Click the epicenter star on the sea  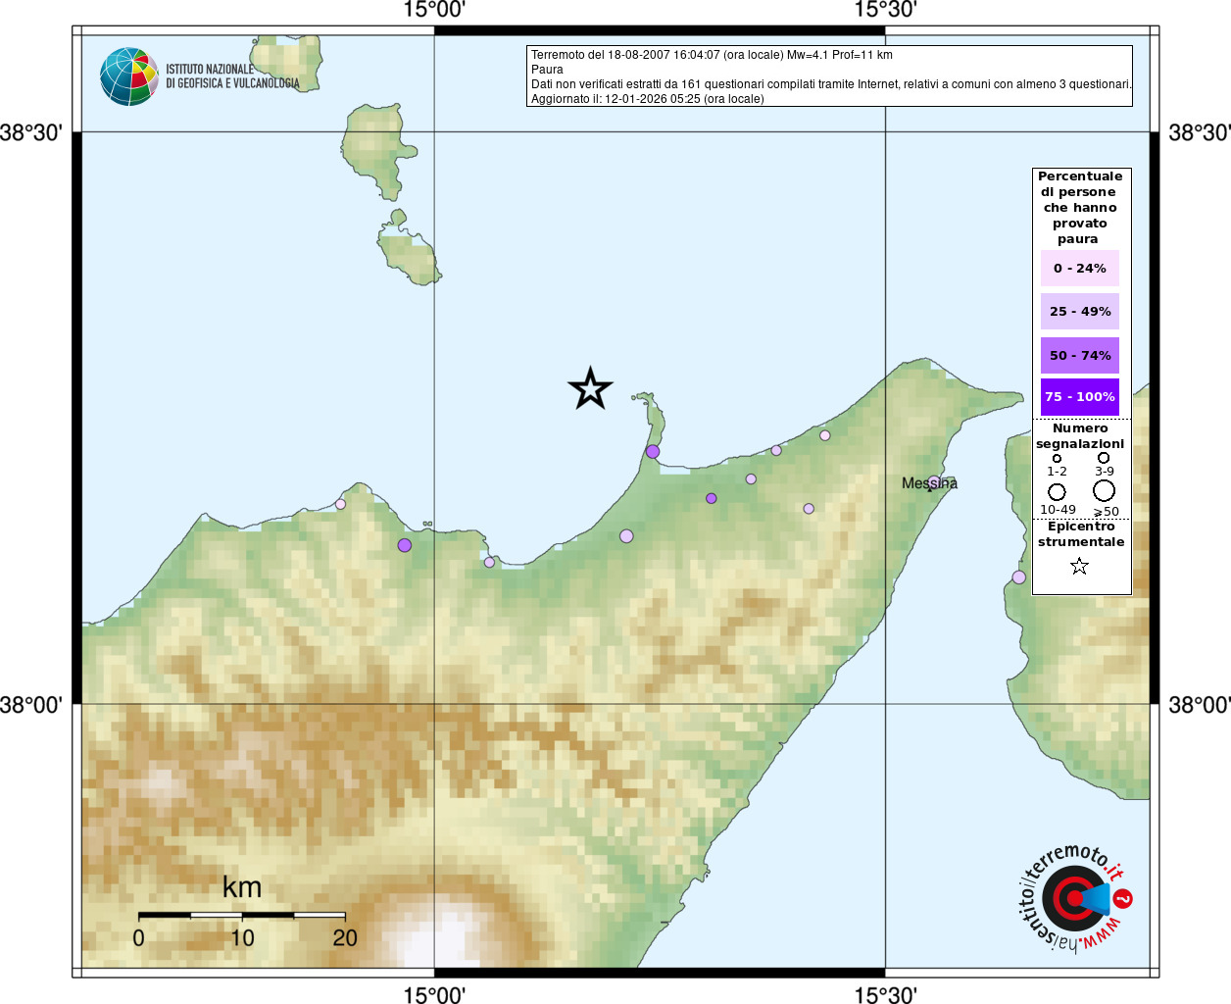[590, 389]
